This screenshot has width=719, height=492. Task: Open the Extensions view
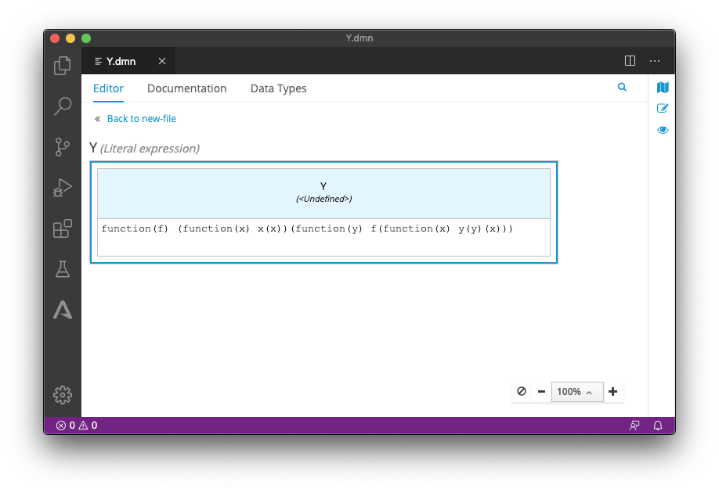click(63, 228)
